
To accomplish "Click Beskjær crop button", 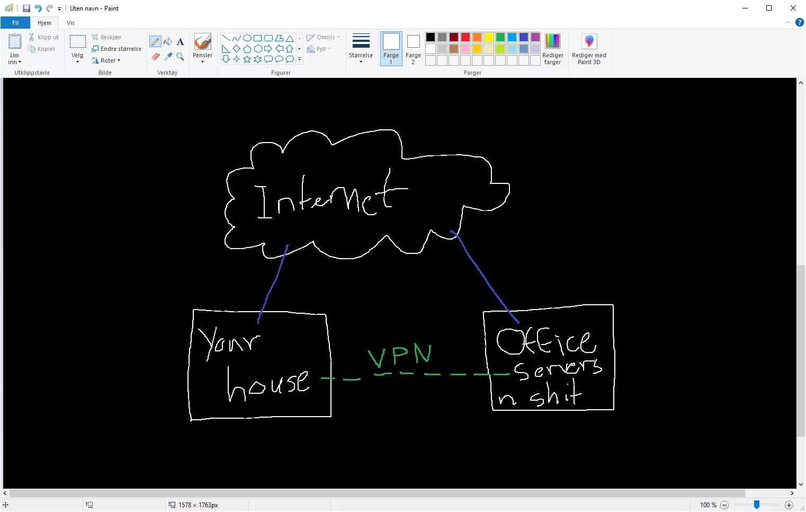I will coord(106,37).
